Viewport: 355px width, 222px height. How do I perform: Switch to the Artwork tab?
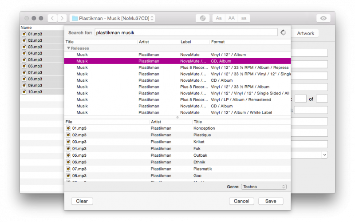click(x=305, y=33)
